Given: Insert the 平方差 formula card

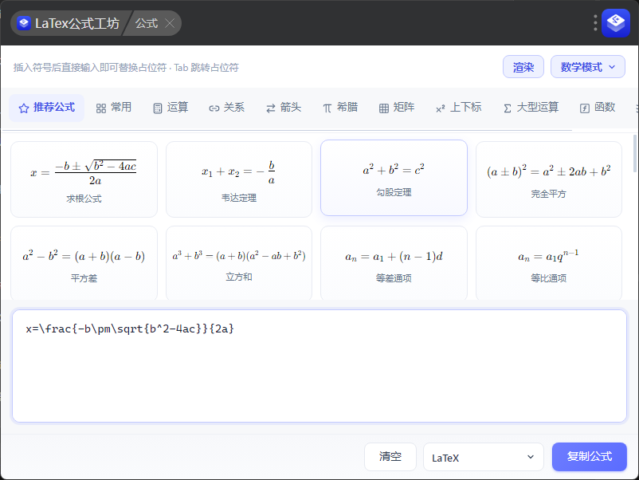Looking at the screenshot, I should pyautogui.click(x=84, y=263).
